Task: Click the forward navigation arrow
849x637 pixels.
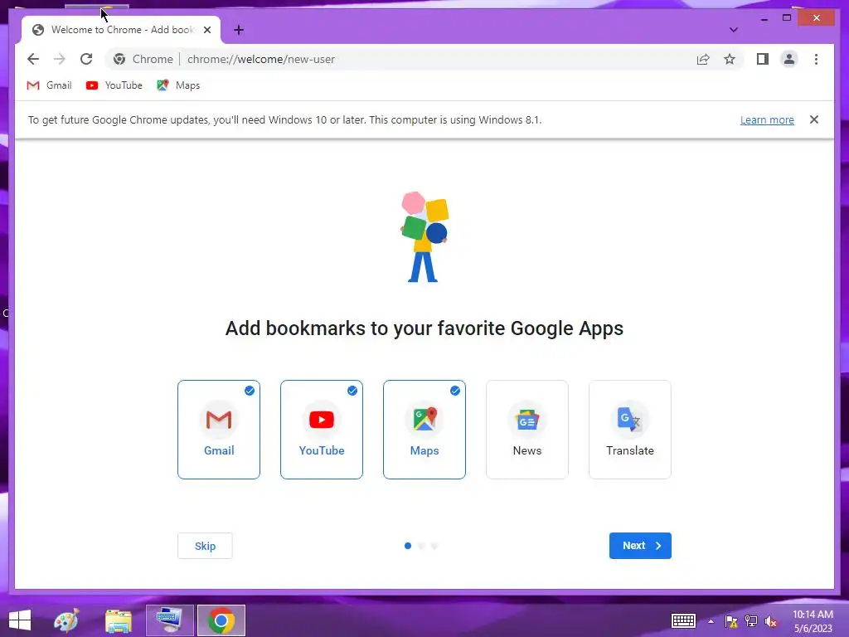Action: (x=60, y=59)
